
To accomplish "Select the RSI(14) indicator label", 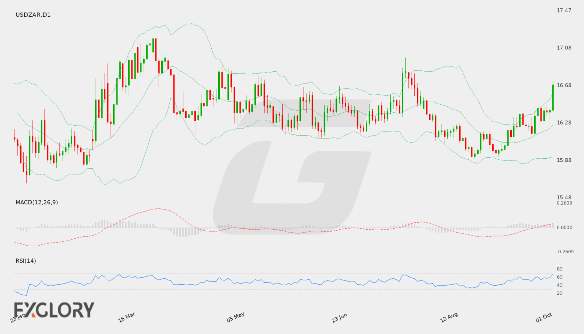I will [26, 261].
